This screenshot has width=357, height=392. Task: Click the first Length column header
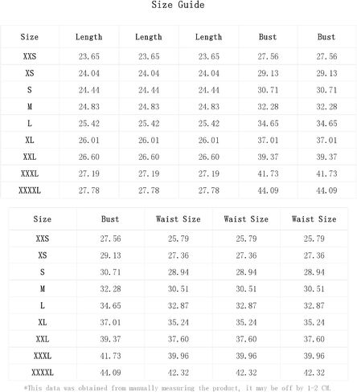pyautogui.click(x=89, y=37)
